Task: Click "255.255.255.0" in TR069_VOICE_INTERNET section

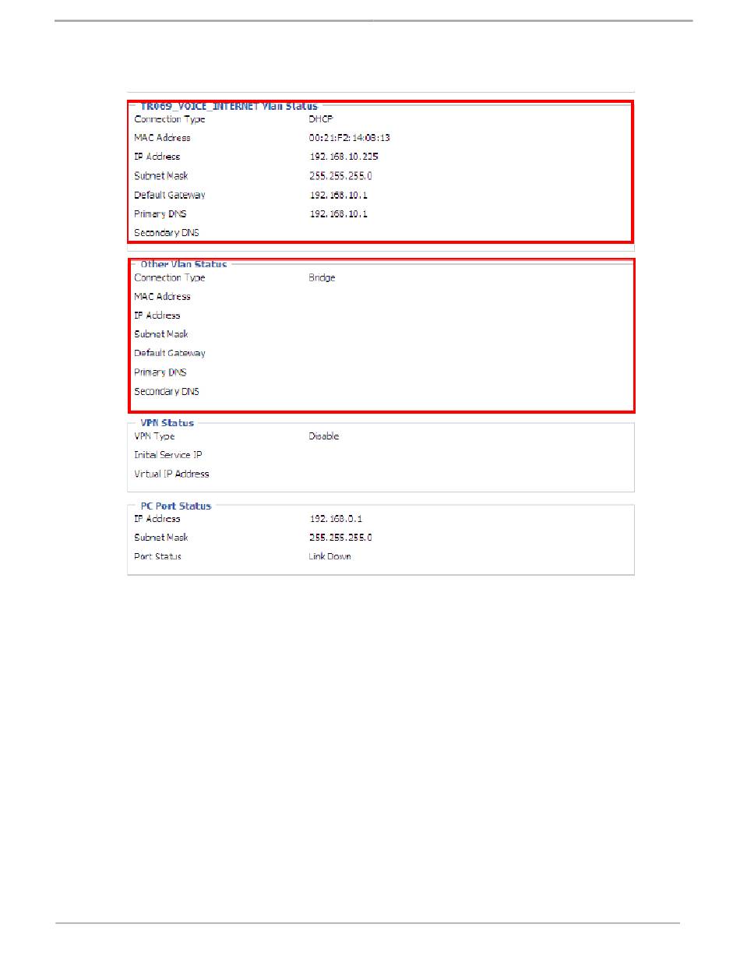Action: click(x=340, y=176)
